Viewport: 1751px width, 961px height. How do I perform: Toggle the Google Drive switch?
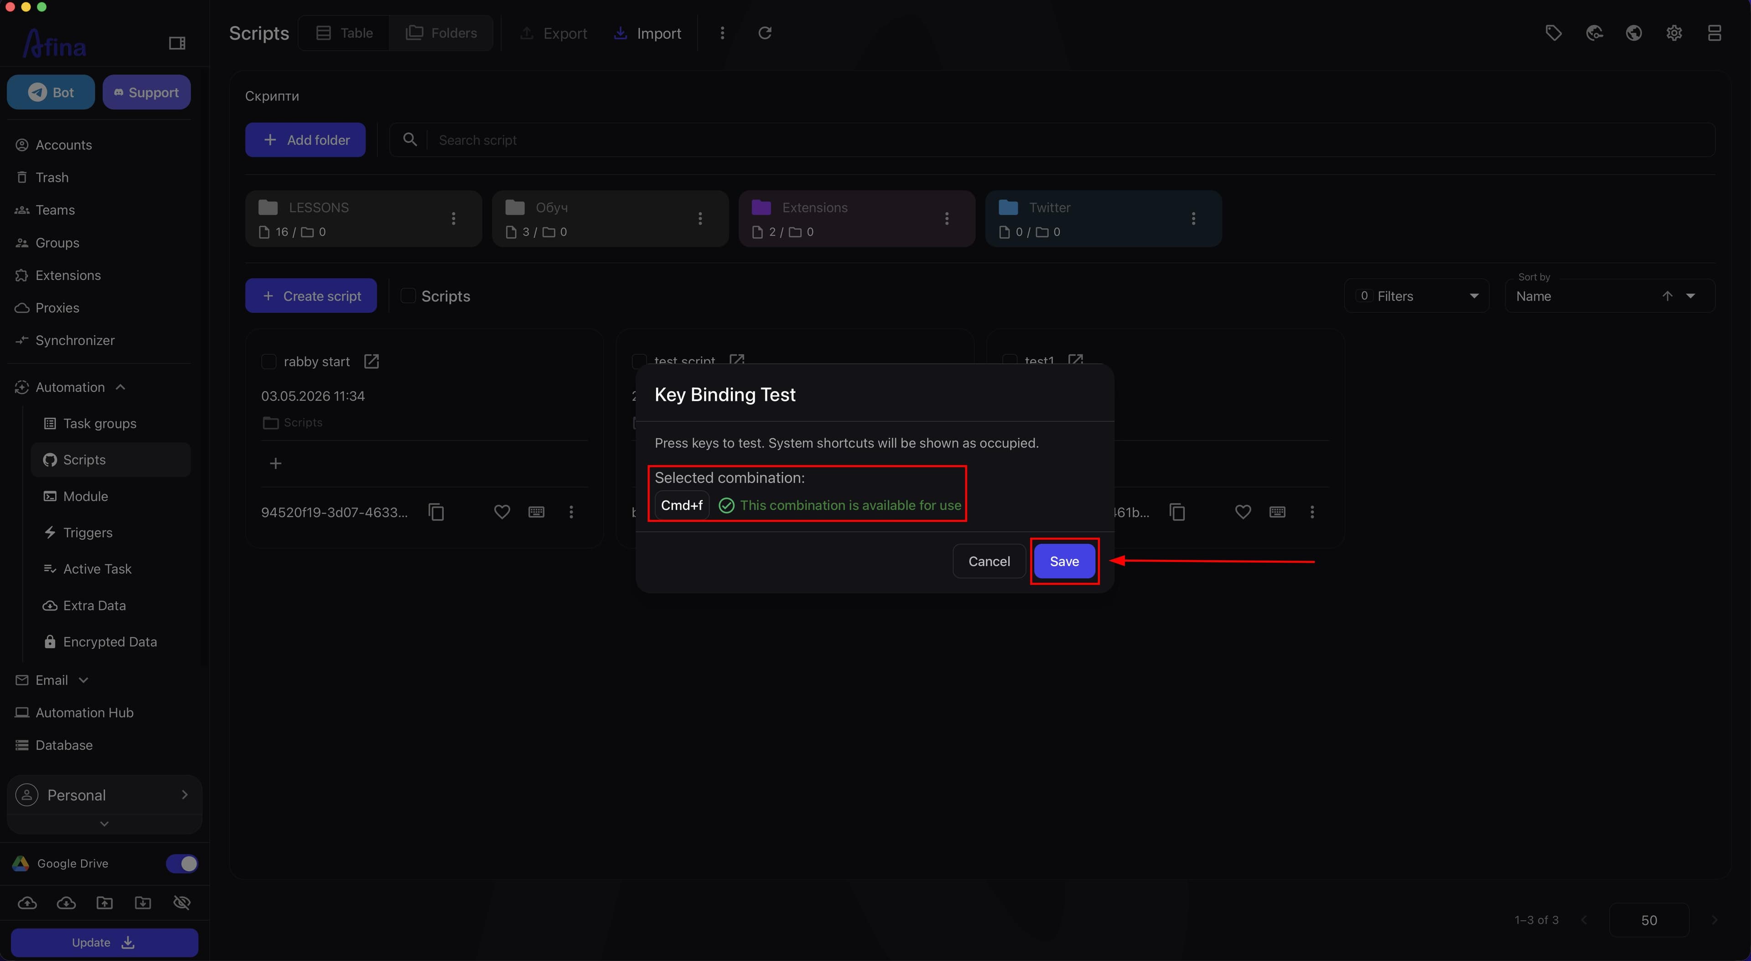coord(181,864)
